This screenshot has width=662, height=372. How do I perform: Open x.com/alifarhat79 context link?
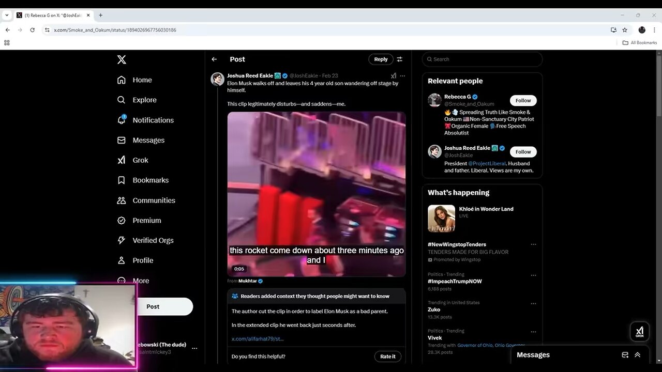point(258,339)
